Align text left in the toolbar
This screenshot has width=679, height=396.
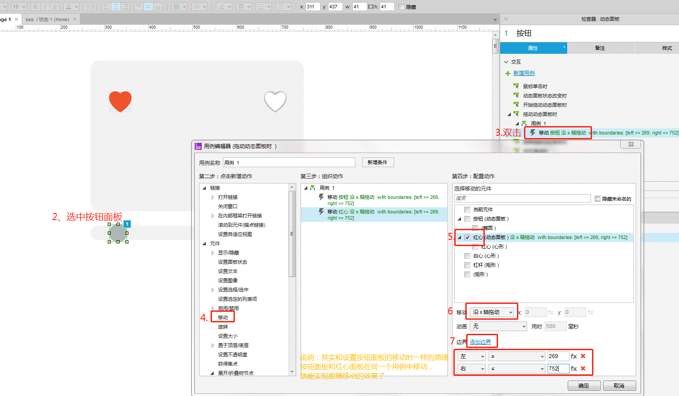point(106,7)
